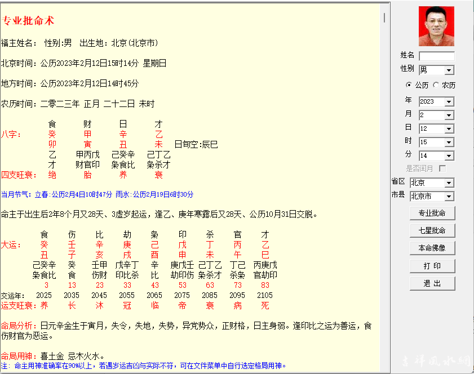Open the 本命佛像 view
Image resolution: width=474 pixels, height=374 pixels.
point(432,248)
